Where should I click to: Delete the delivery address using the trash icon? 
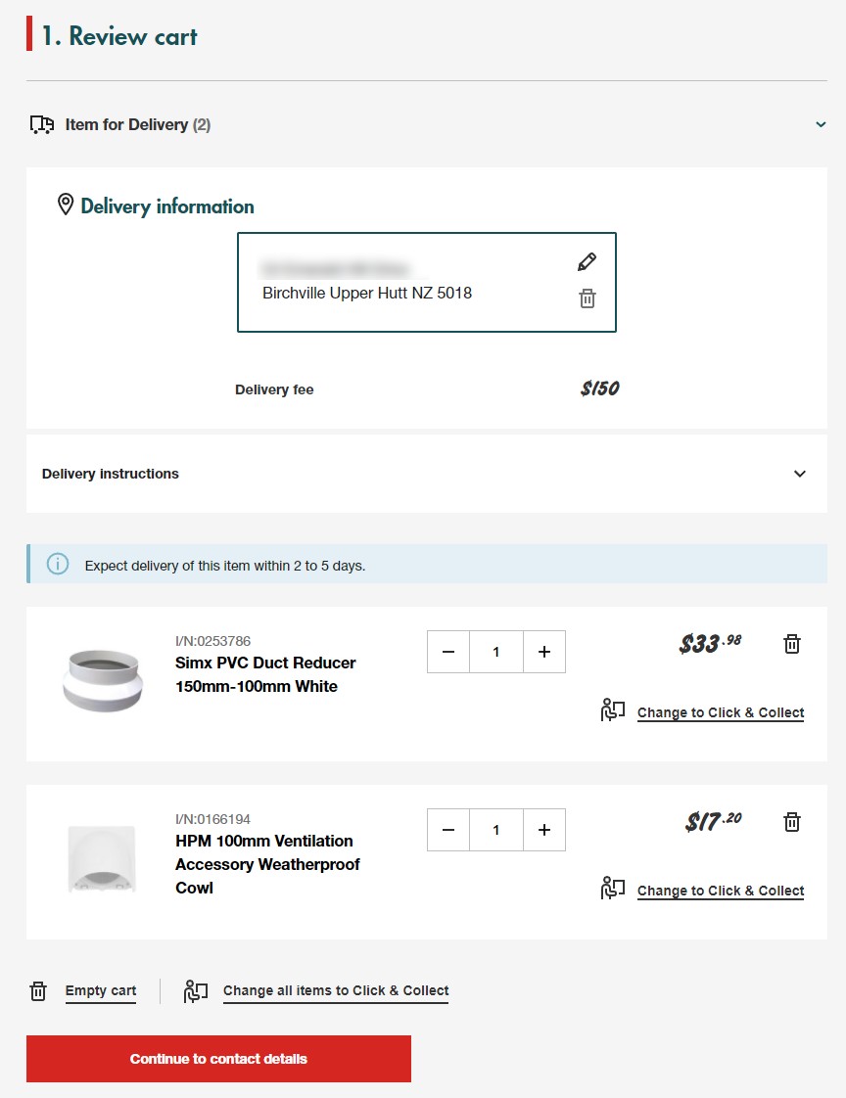pos(587,298)
